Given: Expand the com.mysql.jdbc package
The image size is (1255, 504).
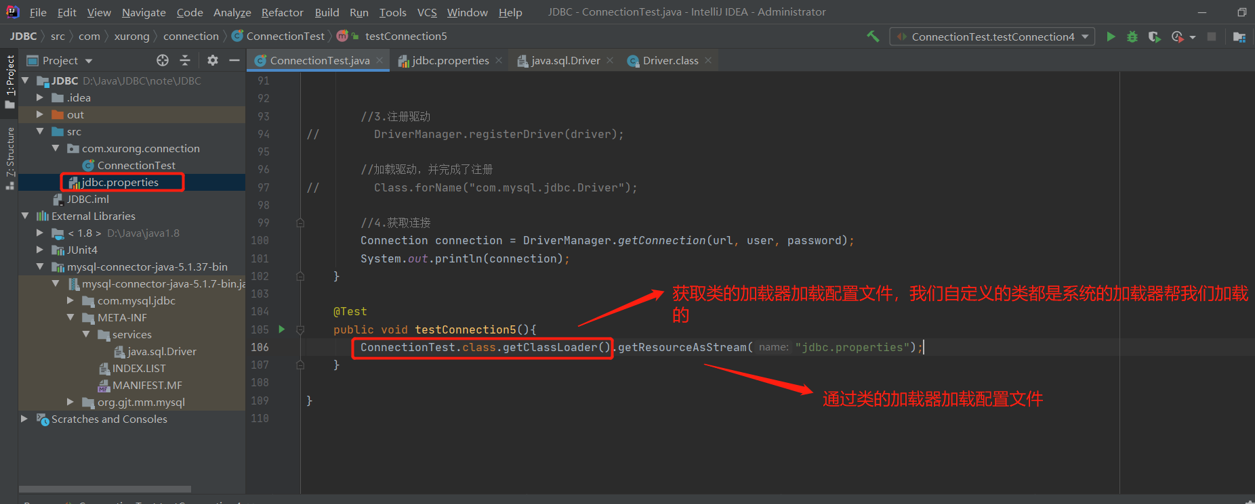Looking at the screenshot, I should click(70, 300).
